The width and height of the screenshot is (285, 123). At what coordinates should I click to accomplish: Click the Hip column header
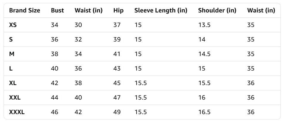(x=119, y=10)
